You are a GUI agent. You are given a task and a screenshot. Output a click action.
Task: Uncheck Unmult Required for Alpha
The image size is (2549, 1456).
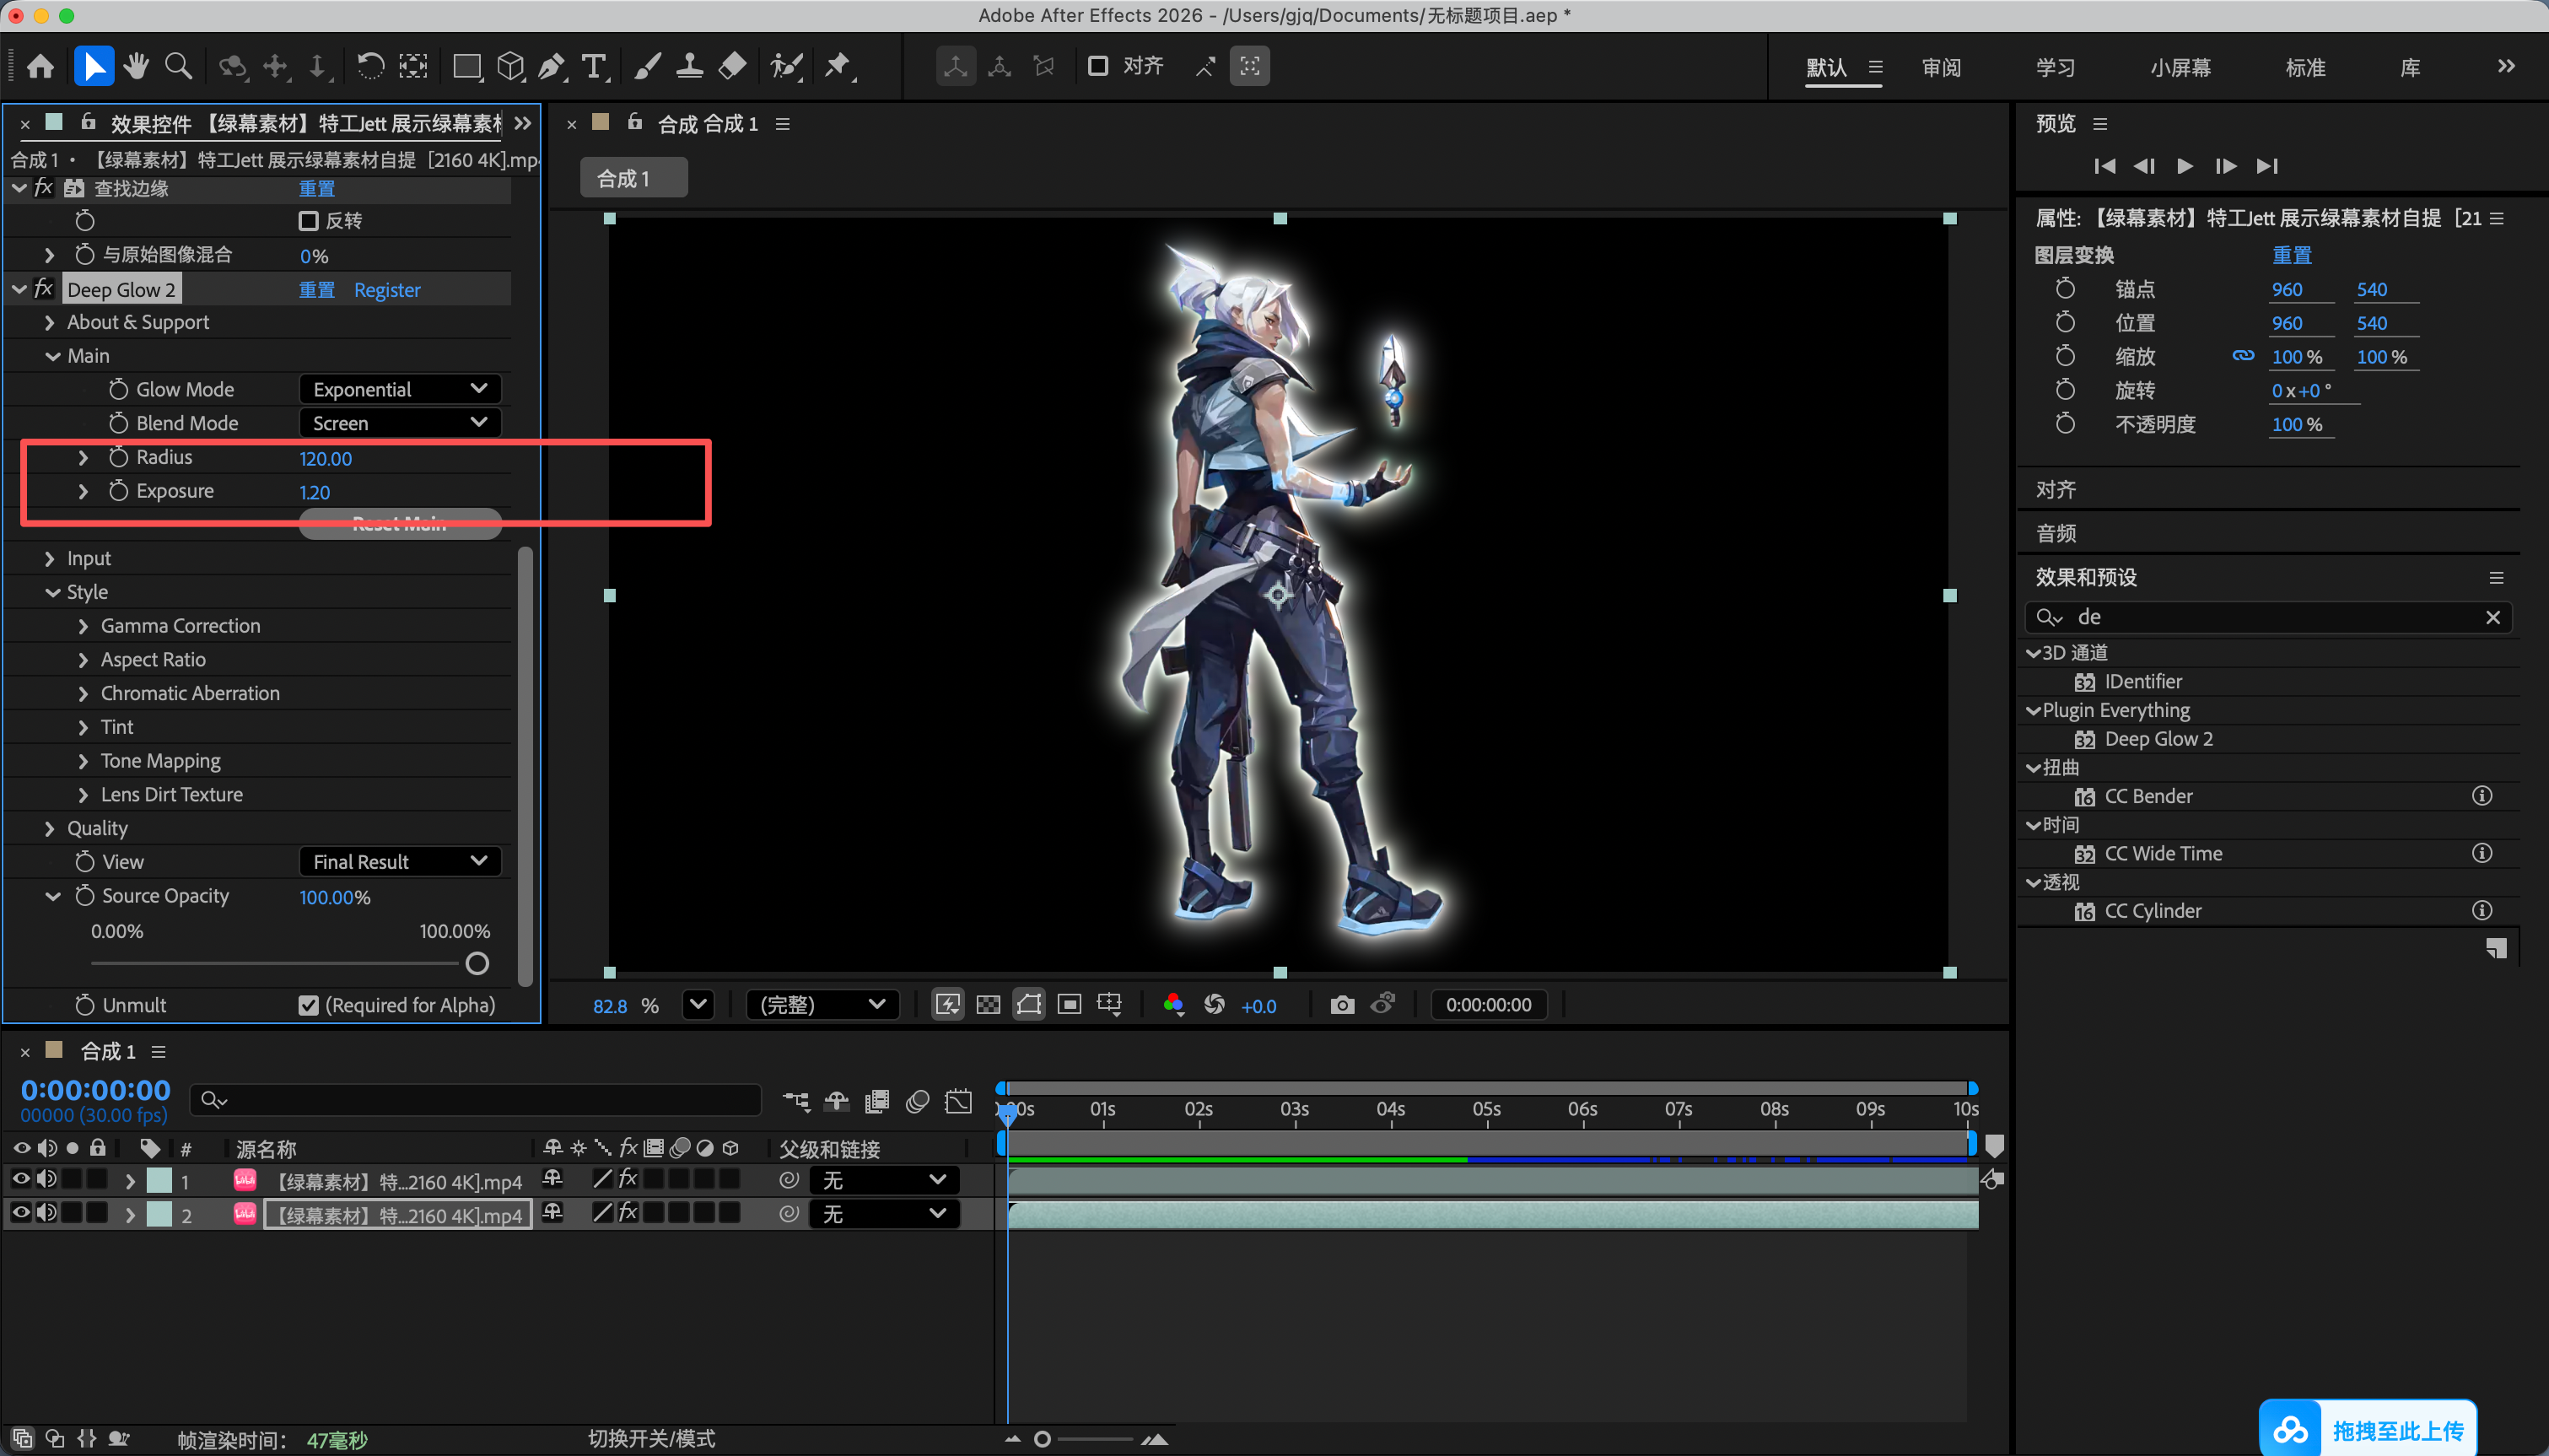click(x=308, y=1005)
